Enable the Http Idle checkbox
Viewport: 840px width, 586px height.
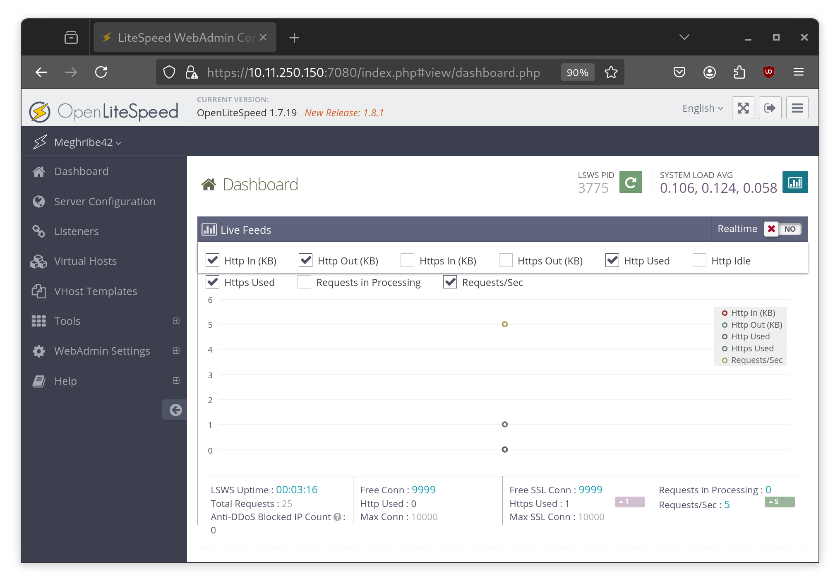click(699, 260)
